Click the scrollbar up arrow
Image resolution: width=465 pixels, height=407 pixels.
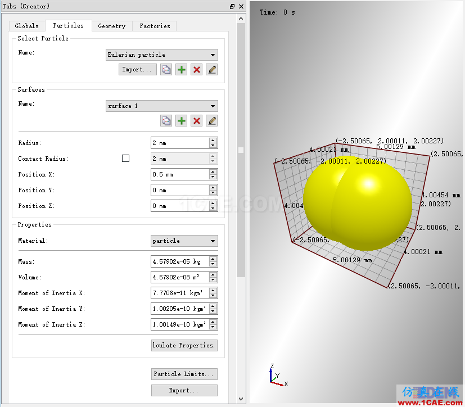pyautogui.click(x=241, y=19)
